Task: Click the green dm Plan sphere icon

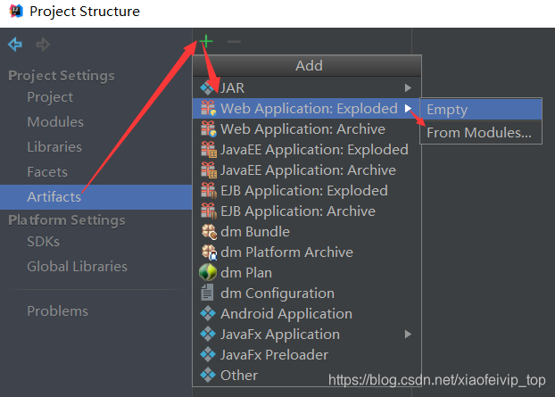Action: point(207,272)
